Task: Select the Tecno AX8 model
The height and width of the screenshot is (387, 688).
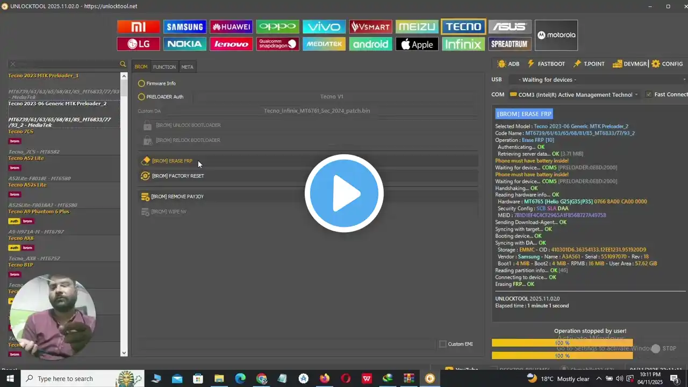Action: coord(63,248)
